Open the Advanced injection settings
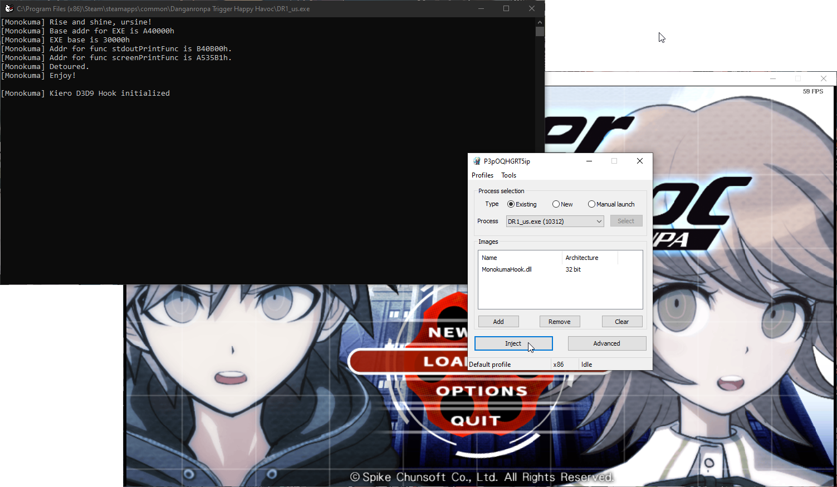 point(606,343)
